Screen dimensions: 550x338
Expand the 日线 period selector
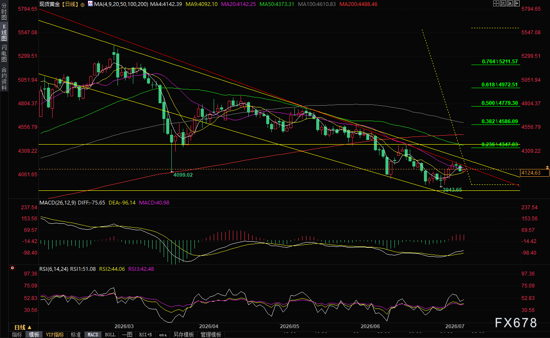tap(20, 328)
